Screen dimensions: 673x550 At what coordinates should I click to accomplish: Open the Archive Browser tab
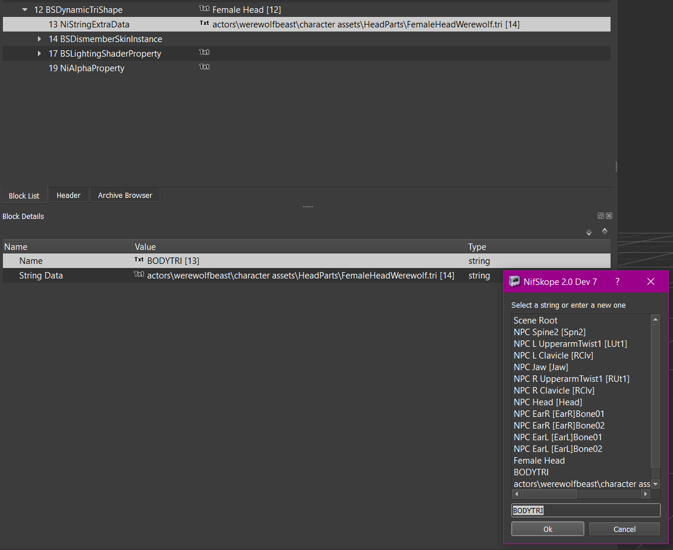coord(125,196)
